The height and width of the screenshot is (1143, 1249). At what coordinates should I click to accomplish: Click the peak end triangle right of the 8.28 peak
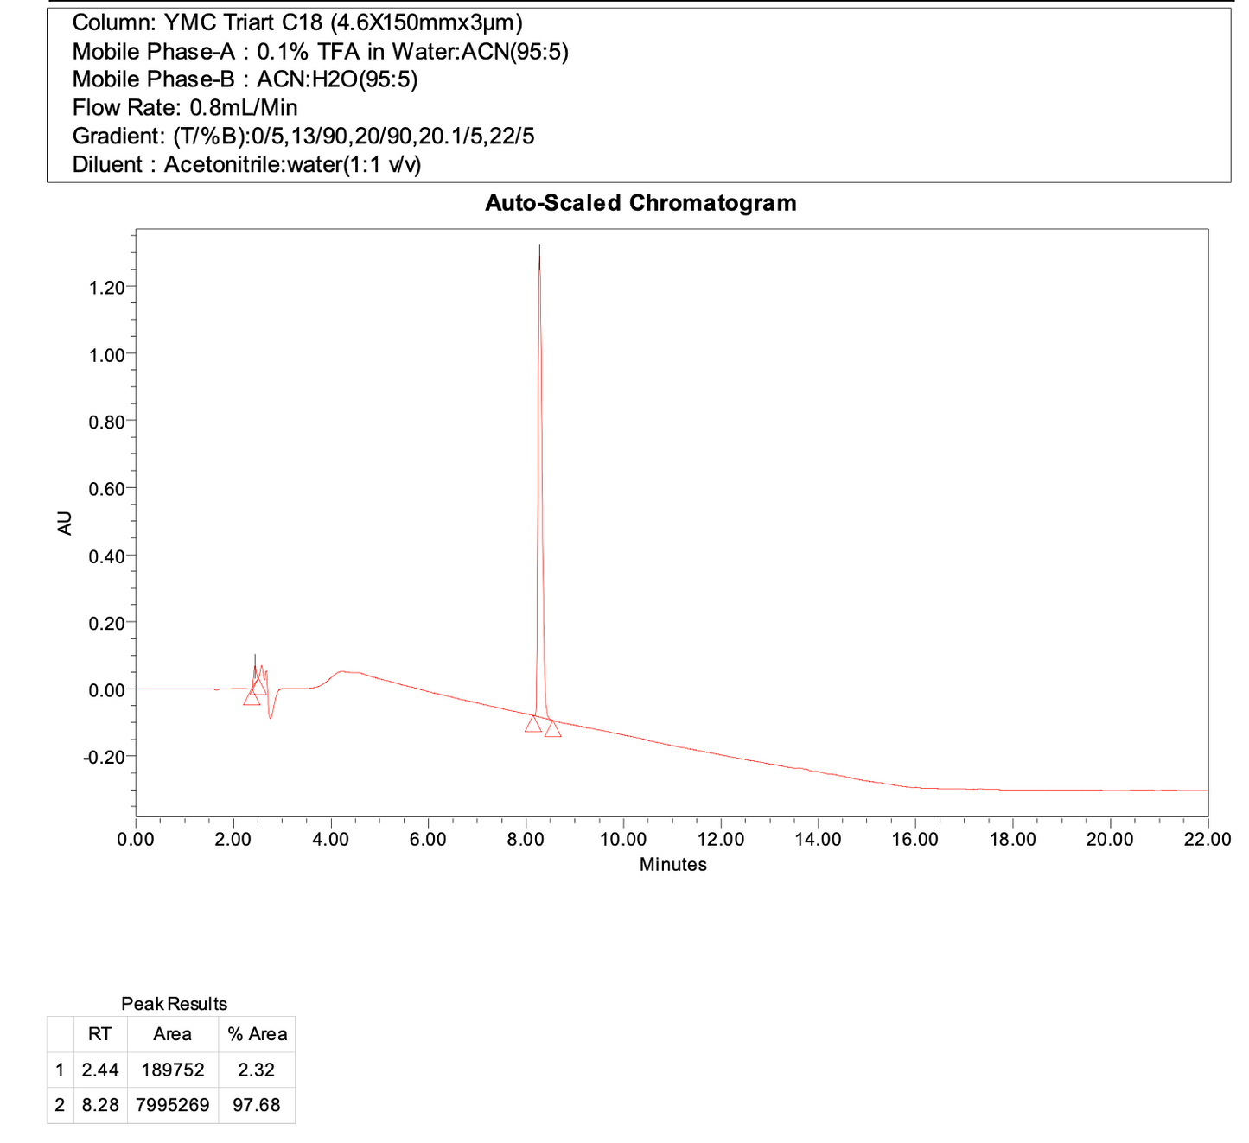tap(552, 729)
